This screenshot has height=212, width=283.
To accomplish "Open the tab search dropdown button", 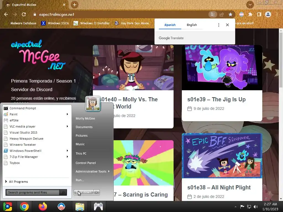I will [250, 5].
